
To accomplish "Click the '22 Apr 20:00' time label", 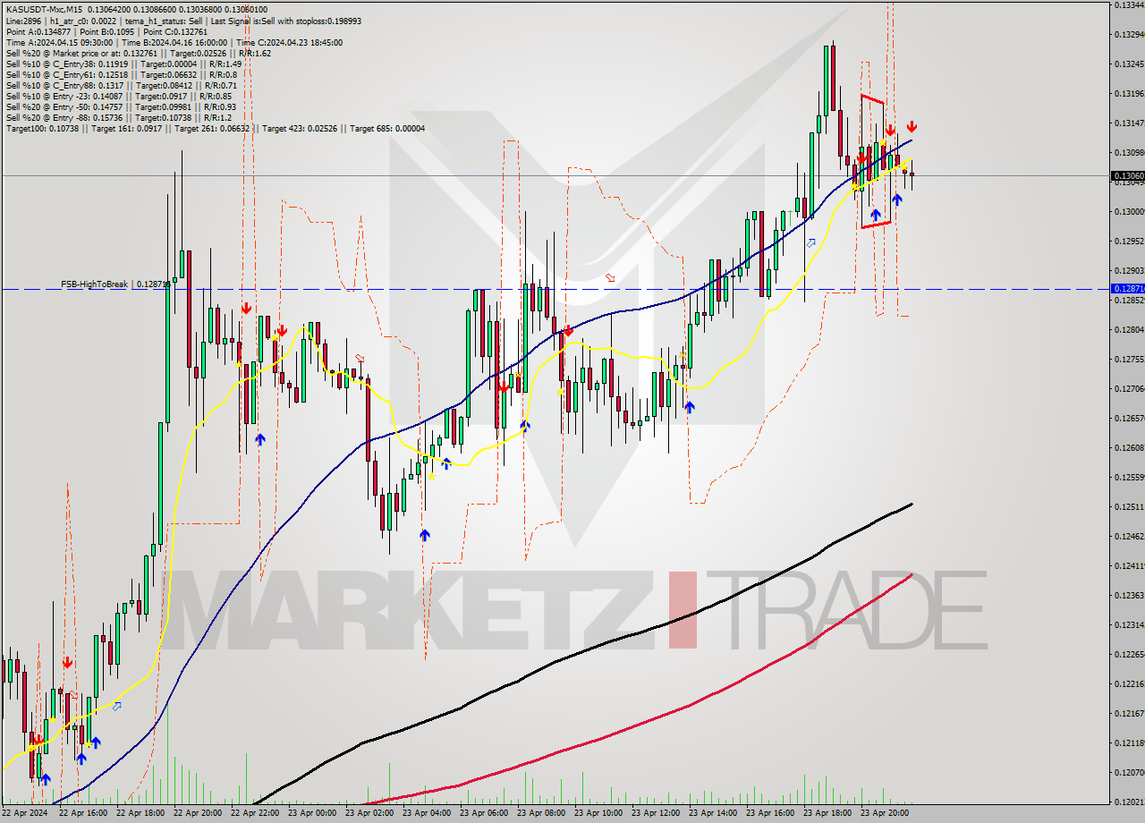I will (198, 813).
